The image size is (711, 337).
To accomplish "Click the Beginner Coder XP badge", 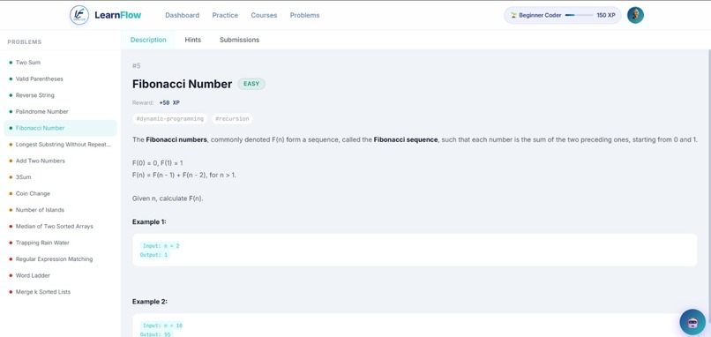I will pyautogui.click(x=562, y=15).
